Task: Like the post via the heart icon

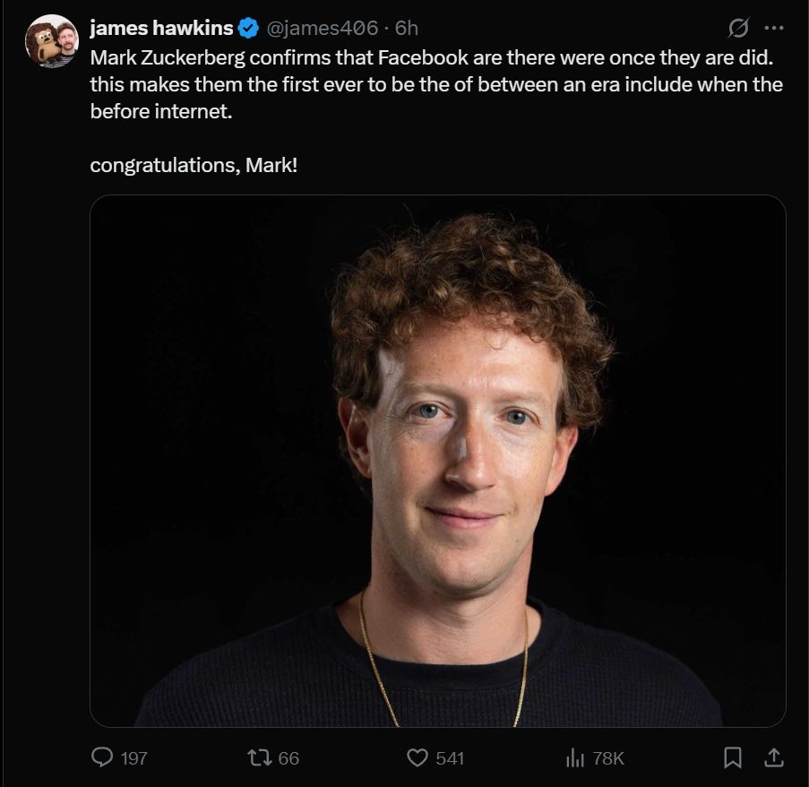Action: tap(417, 757)
